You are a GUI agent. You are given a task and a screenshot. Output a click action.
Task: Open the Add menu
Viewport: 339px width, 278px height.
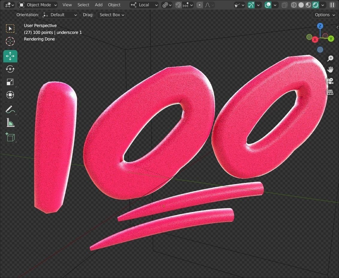pos(99,5)
